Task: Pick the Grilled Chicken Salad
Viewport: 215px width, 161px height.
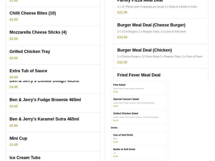Action: [126, 113]
